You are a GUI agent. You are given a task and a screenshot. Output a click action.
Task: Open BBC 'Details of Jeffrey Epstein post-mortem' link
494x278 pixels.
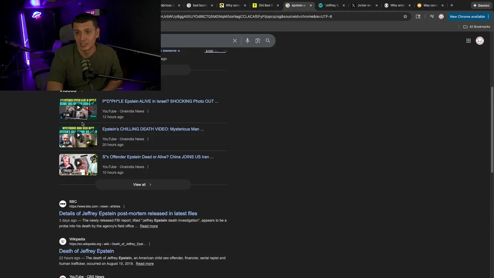pyautogui.click(x=128, y=214)
